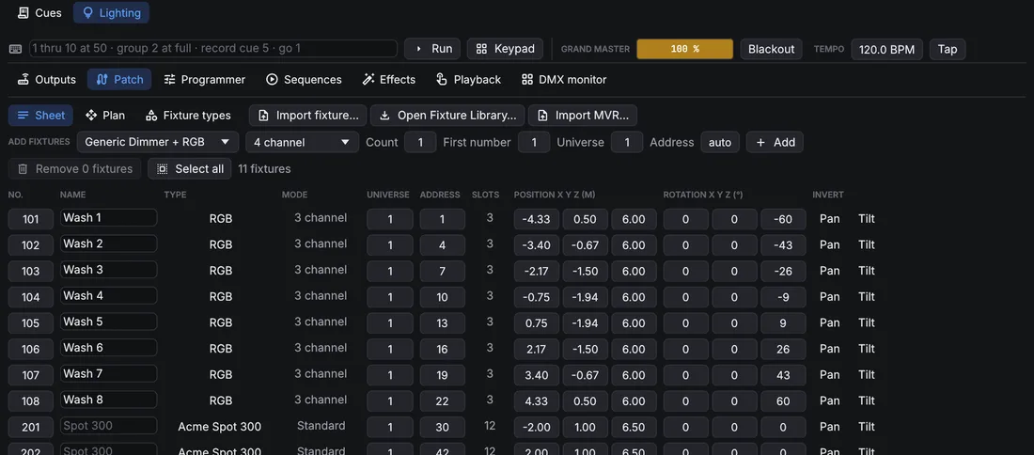This screenshot has width=1034, height=455.
Task: Toggle Tilt invert for Wash 1
Action: point(867,218)
